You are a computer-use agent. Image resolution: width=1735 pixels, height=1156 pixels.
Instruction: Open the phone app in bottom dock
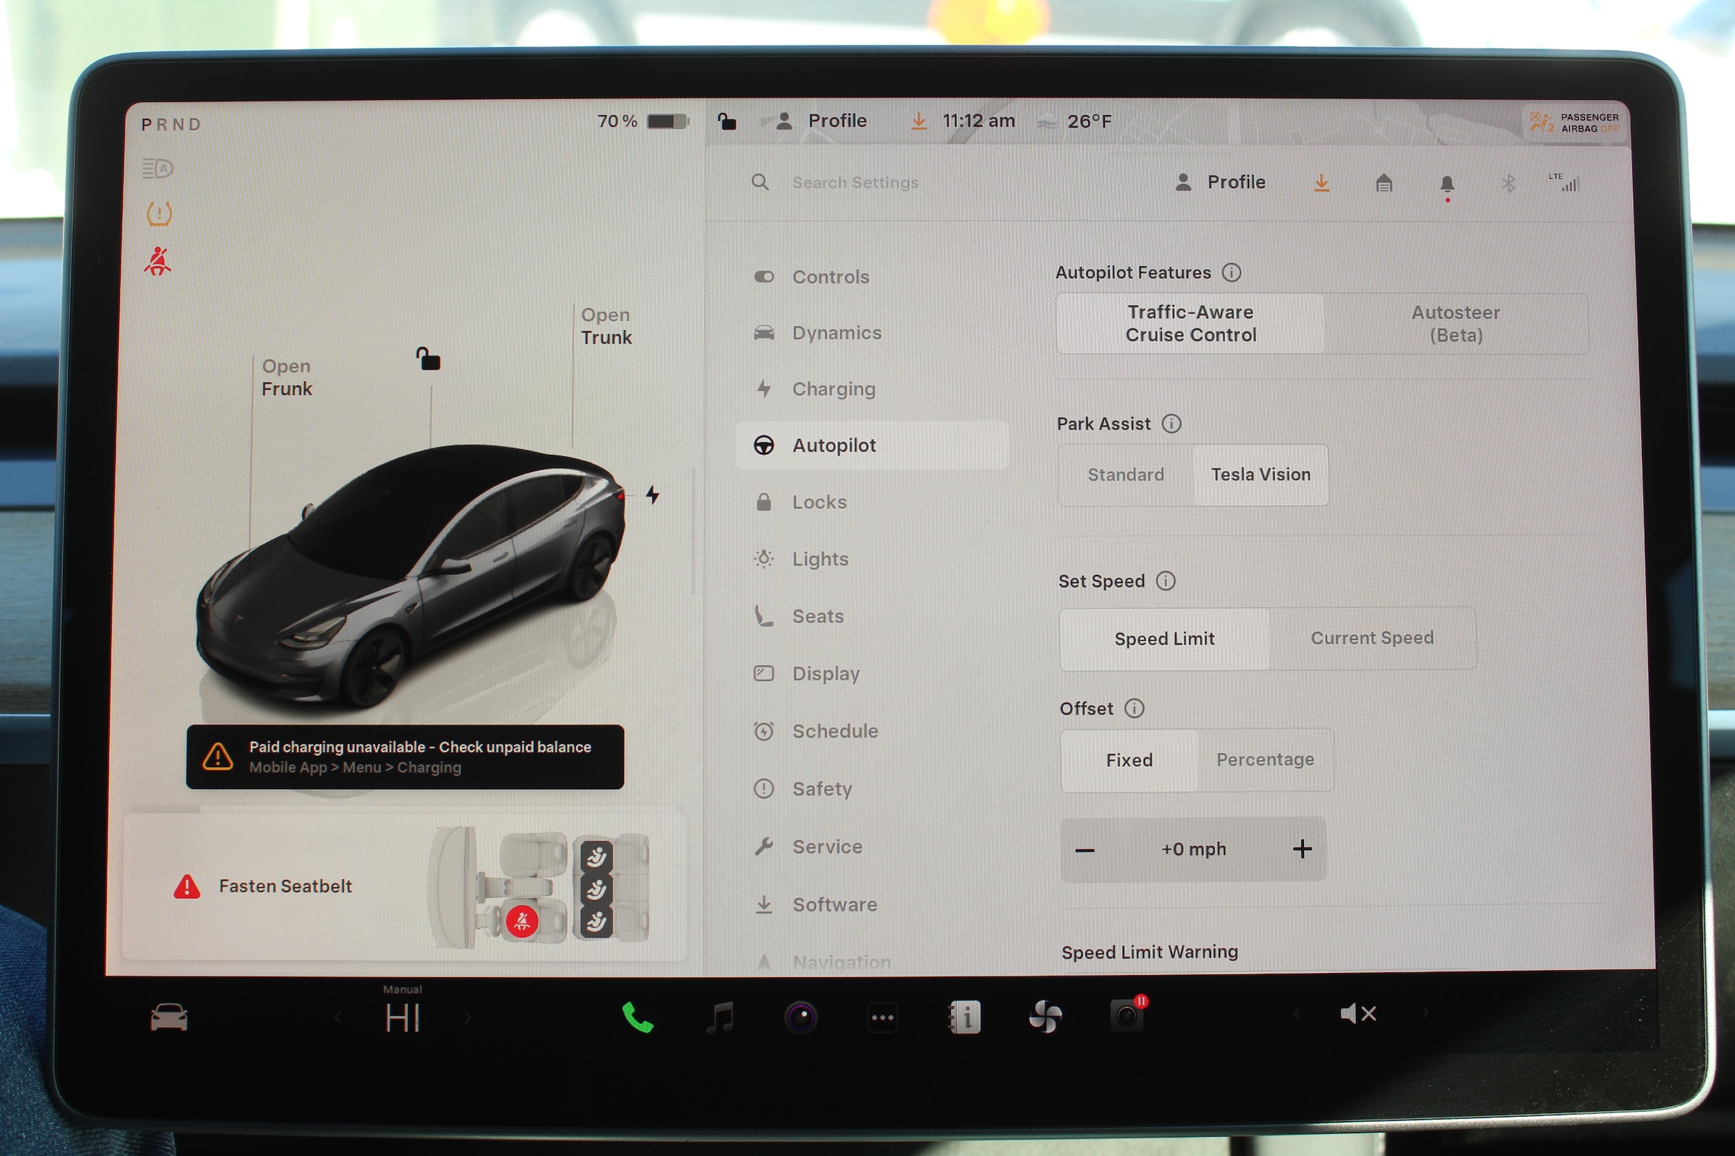pyautogui.click(x=637, y=1017)
